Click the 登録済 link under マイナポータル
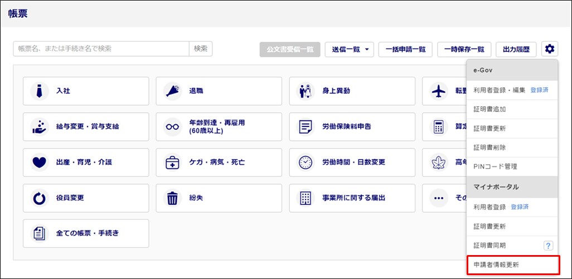The height and width of the screenshot is (279, 572). pyautogui.click(x=520, y=207)
